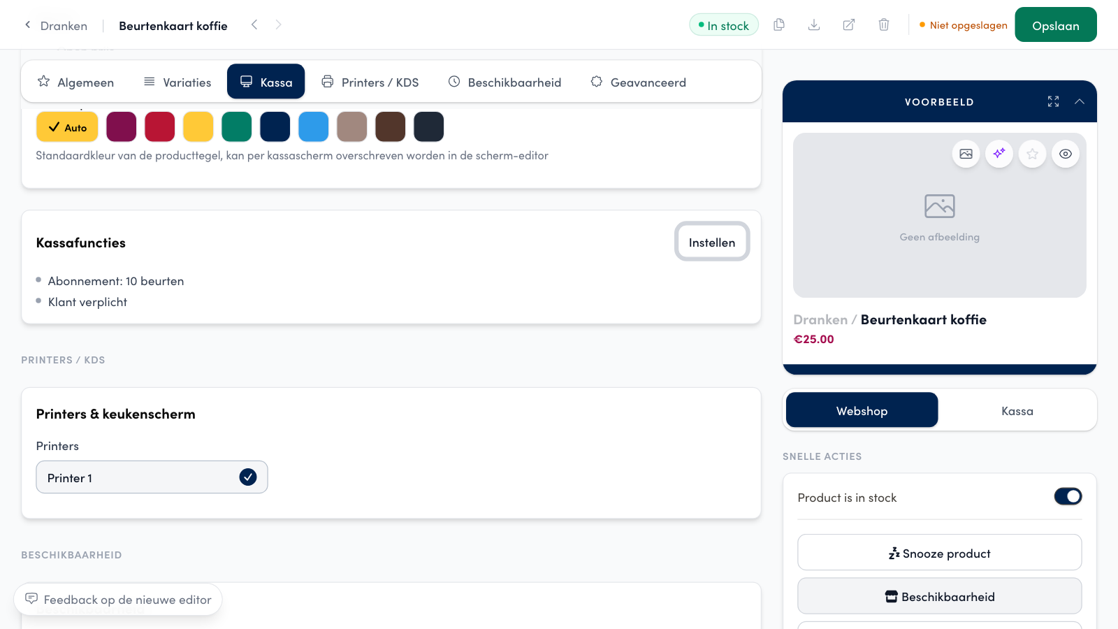Image resolution: width=1118 pixels, height=629 pixels.
Task: Select the Kassa tab
Action: (x=266, y=82)
